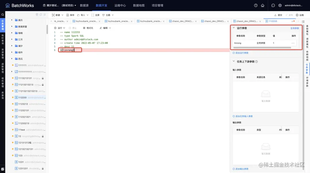Open the 运行 run dropdown

(59, 28)
